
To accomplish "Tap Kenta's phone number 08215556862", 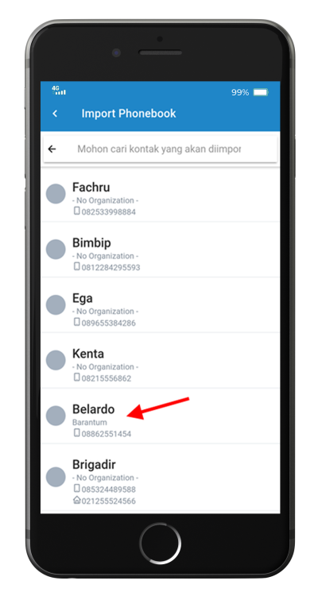I will pos(106,379).
